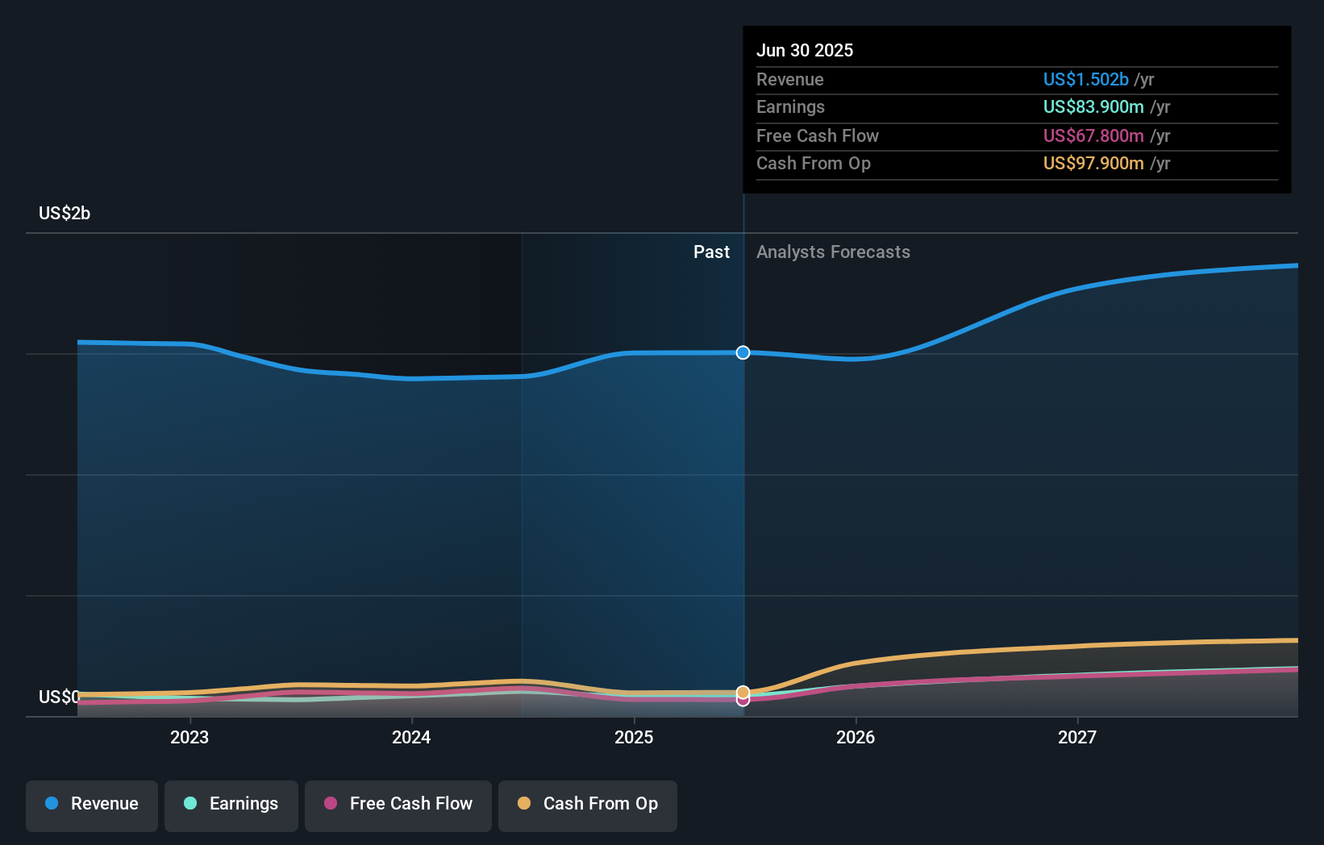Select the white Revenue data point marker

click(743, 352)
